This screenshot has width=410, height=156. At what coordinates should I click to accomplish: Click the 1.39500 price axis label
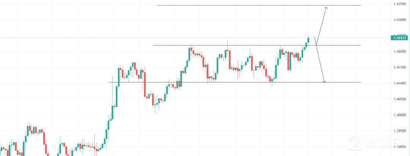click(x=401, y=131)
